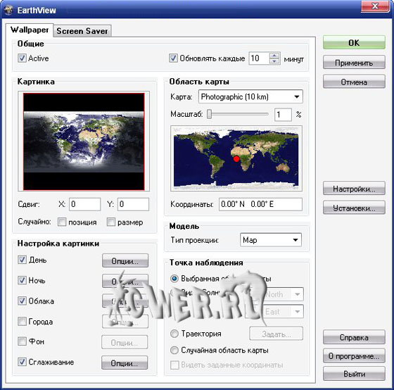Open the Настройки button

[354, 189]
